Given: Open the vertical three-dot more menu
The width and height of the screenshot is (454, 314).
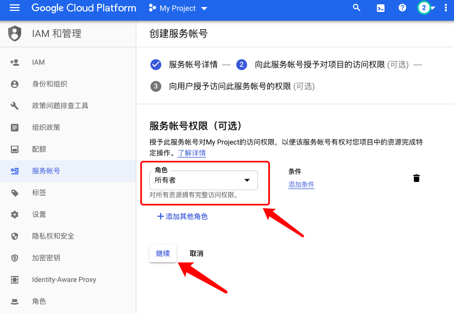Looking at the screenshot, I should (x=446, y=8).
